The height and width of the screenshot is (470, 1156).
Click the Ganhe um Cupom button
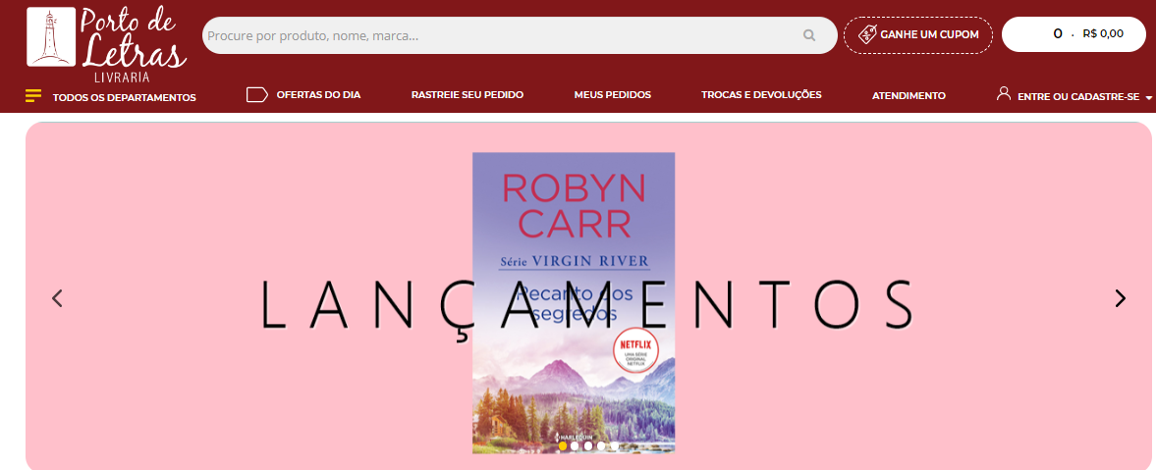point(918,34)
